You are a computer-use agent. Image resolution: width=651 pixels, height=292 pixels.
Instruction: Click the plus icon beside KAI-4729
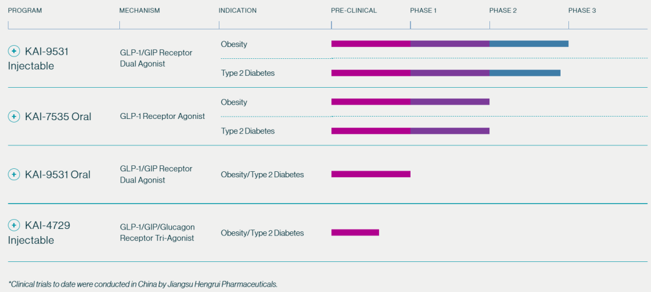pyautogui.click(x=14, y=225)
